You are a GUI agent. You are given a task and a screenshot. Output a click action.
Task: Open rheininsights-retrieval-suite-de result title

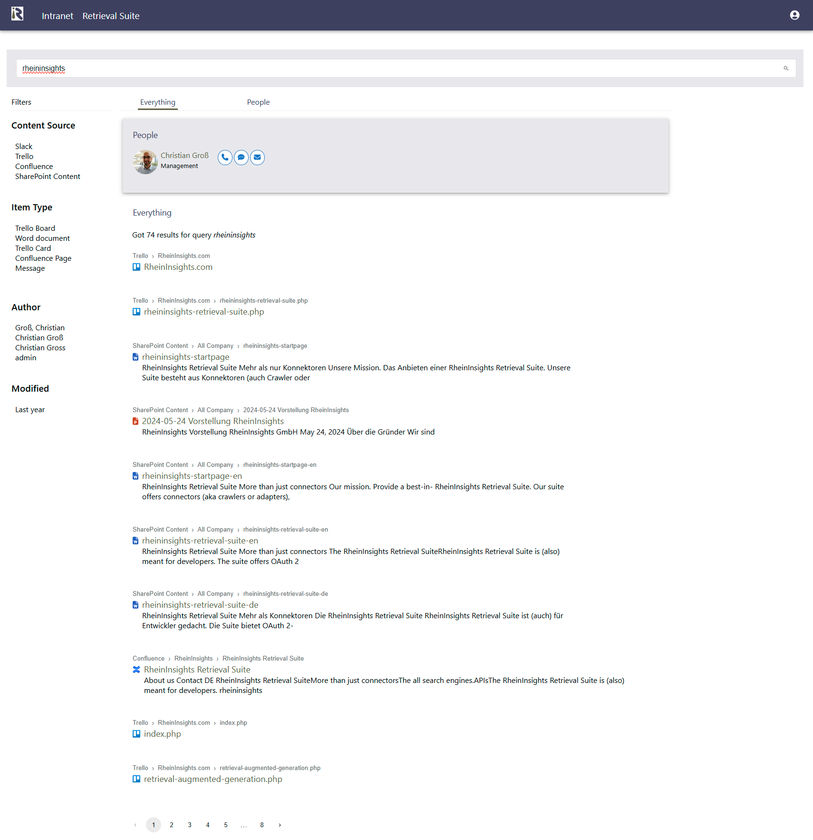point(200,605)
